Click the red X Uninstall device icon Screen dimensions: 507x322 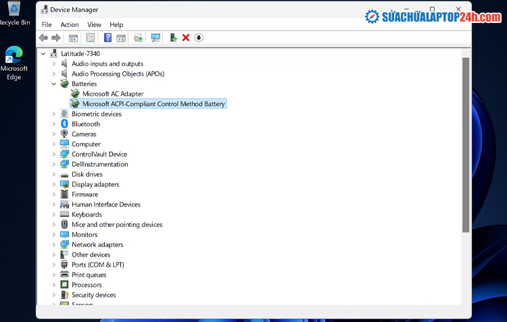coord(186,38)
